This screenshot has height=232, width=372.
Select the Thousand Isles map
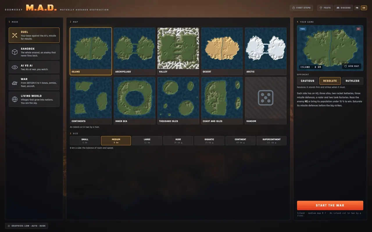click(178, 101)
